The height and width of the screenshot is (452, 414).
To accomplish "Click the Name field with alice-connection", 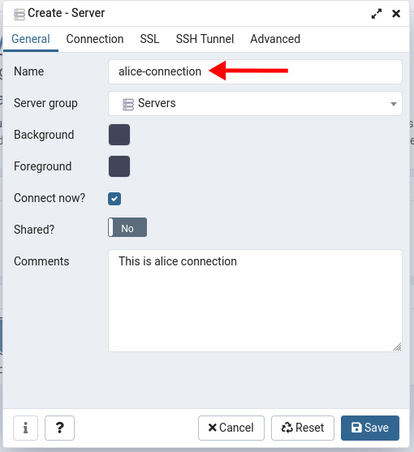I will tap(255, 71).
